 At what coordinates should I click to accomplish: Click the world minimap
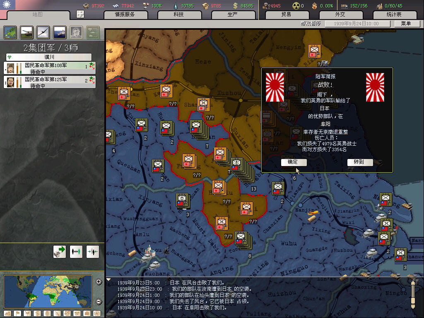click(48, 291)
